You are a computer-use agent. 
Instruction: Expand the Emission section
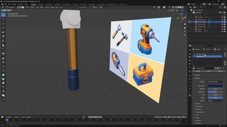198,121
